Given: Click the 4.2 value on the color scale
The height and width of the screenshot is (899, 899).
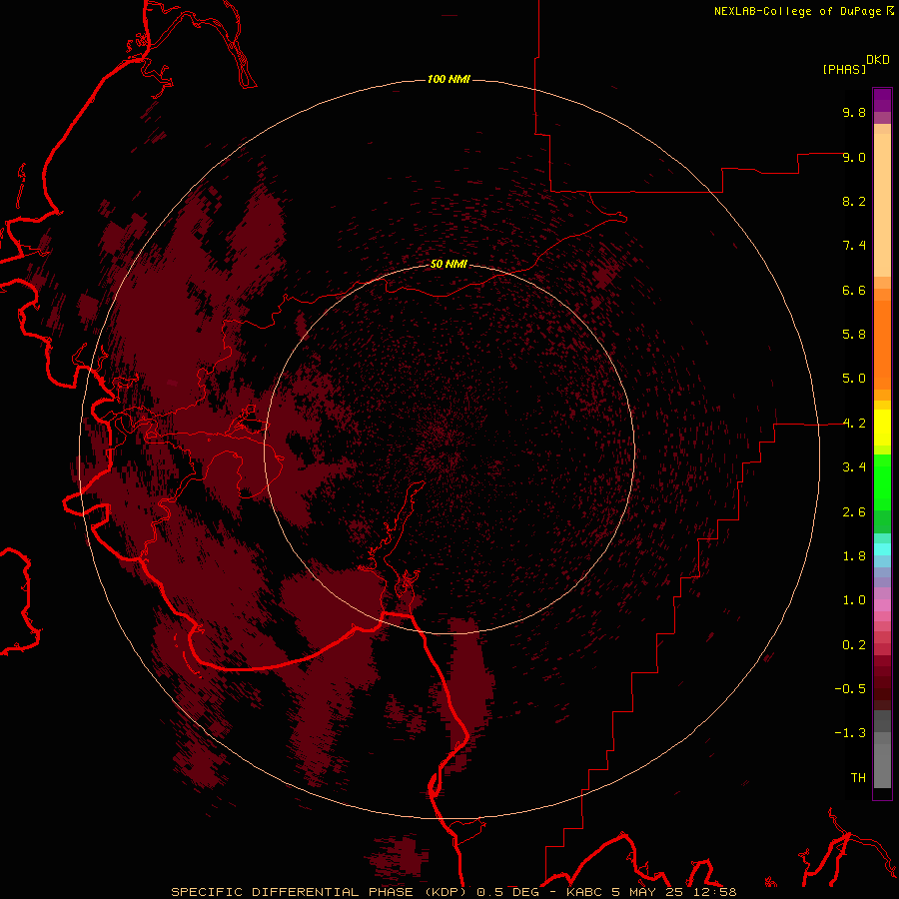Looking at the screenshot, I should point(854,424).
